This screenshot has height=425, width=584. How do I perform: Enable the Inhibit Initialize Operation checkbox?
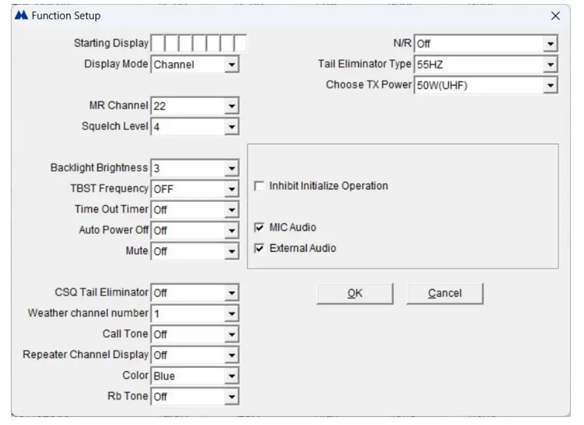tap(260, 185)
